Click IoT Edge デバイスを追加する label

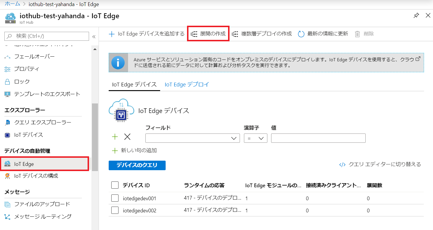click(151, 34)
